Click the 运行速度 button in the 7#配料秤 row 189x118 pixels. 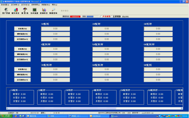[22, 80]
